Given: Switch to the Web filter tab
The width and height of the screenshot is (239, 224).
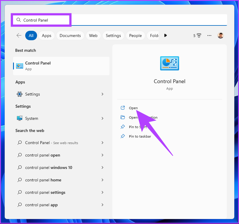Looking at the screenshot, I should tap(93, 36).
